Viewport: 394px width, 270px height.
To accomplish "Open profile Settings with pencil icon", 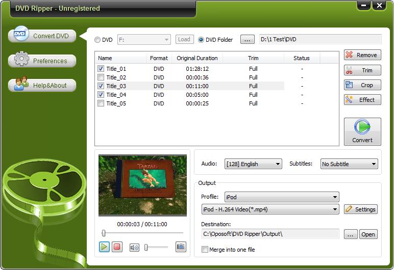I will [361, 209].
